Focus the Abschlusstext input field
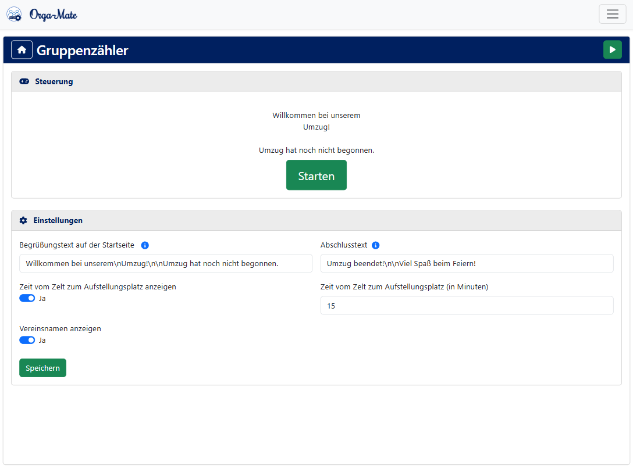This screenshot has width=633, height=473. (467, 263)
